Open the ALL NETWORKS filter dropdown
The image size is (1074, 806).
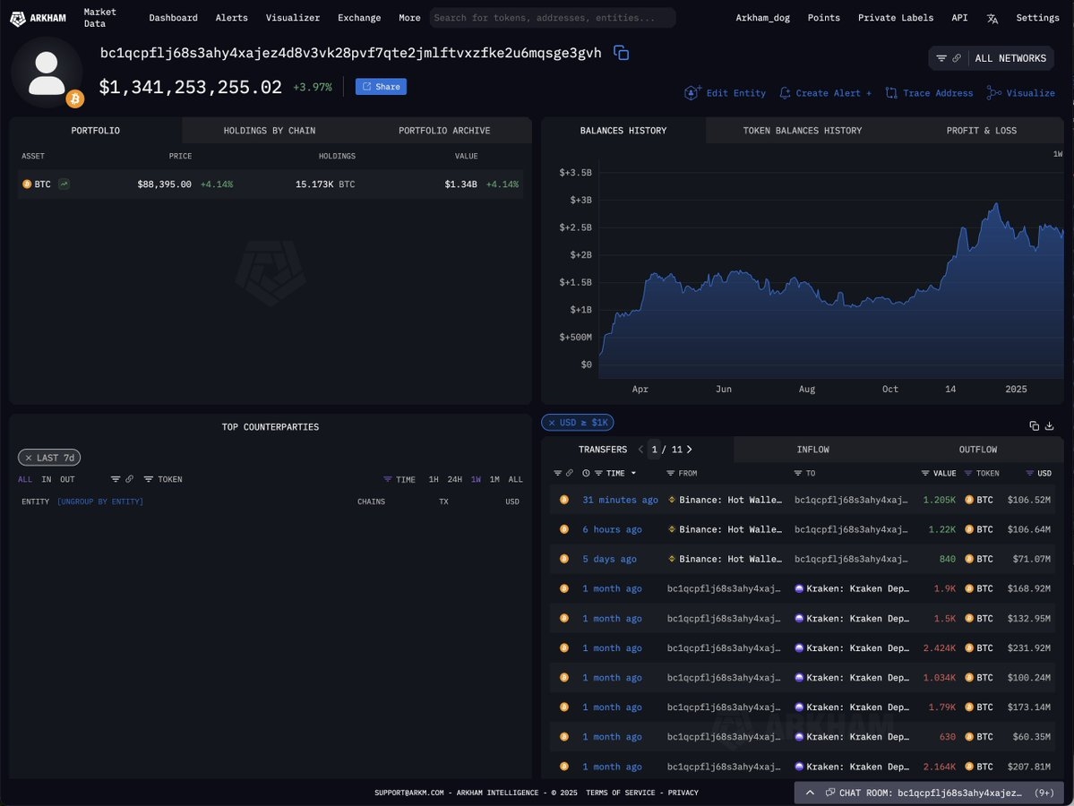(991, 58)
